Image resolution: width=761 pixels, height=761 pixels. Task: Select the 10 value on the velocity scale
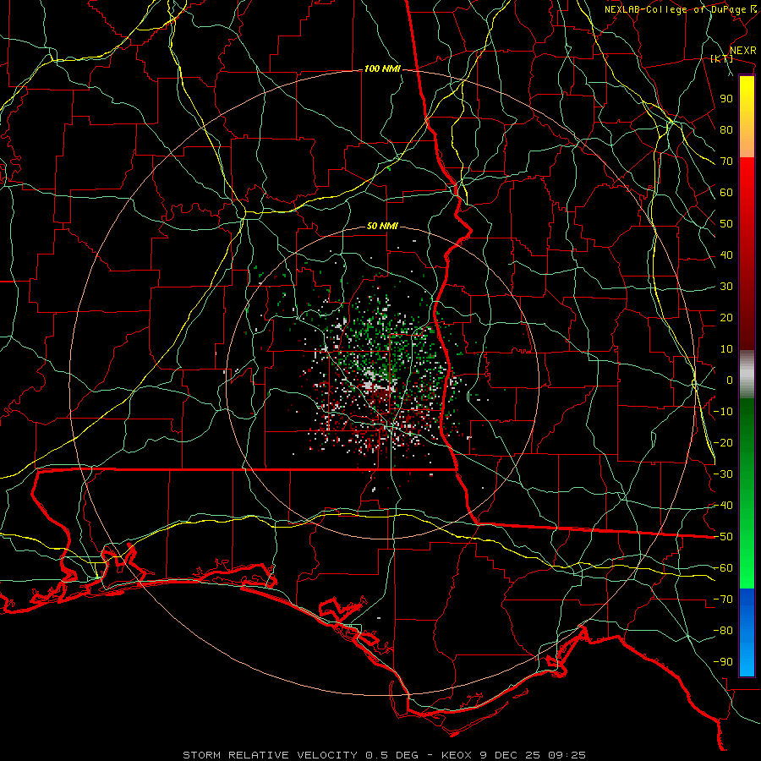726,349
